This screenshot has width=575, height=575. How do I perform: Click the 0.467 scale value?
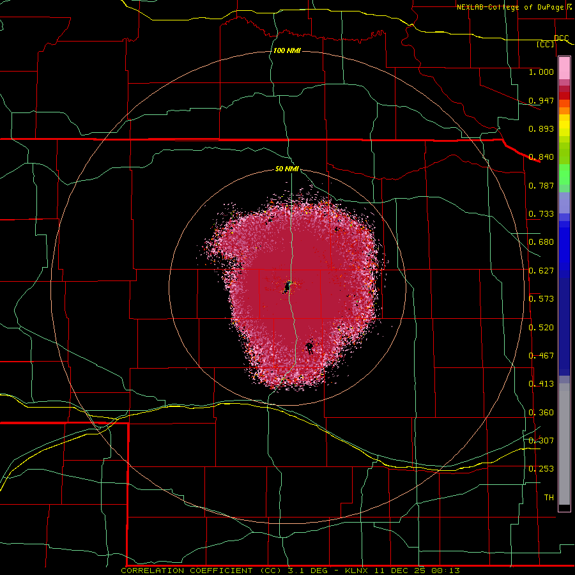coord(541,356)
